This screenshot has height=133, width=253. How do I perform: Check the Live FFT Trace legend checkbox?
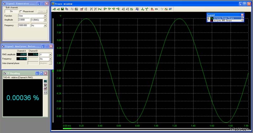[x=208, y=21]
